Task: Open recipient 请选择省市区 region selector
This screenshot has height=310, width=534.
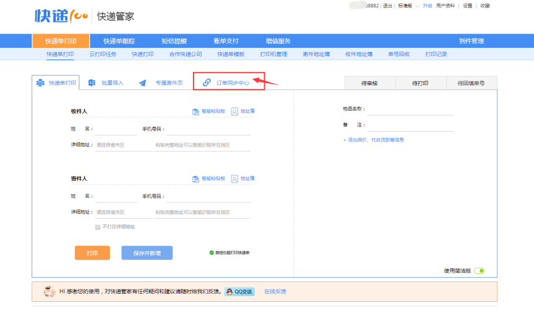Action: pyautogui.click(x=122, y=145)
